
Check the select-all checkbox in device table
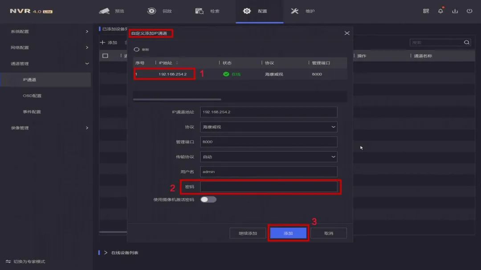point(105,56)
